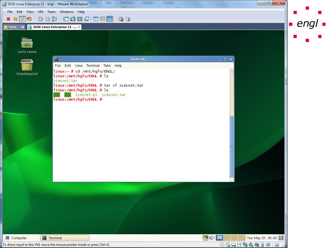331x248 pixels.
Task: Click the show desktop button beside the clock
Action: point(281,238)
